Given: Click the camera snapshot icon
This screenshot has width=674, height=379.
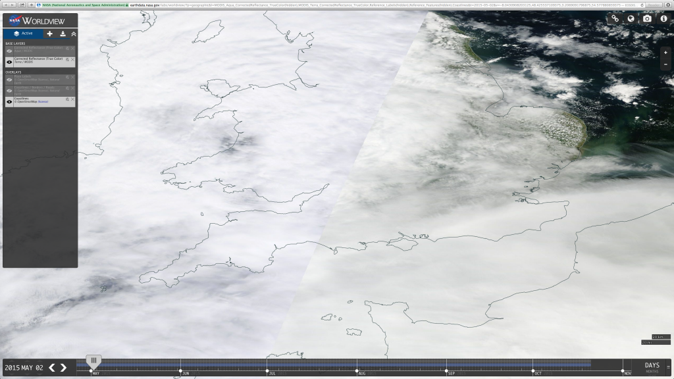Looking at the screenshot, I should point(648,18).
